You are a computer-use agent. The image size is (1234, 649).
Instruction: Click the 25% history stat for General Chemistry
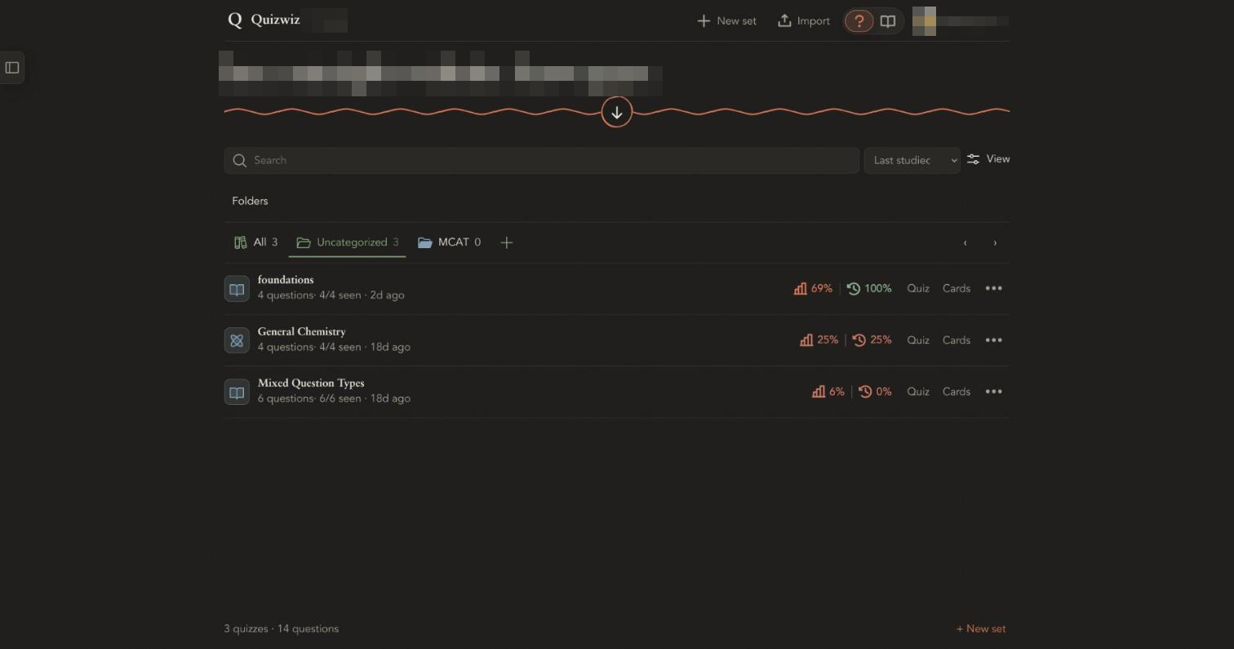pyautogui.click(x=872, y=340)
